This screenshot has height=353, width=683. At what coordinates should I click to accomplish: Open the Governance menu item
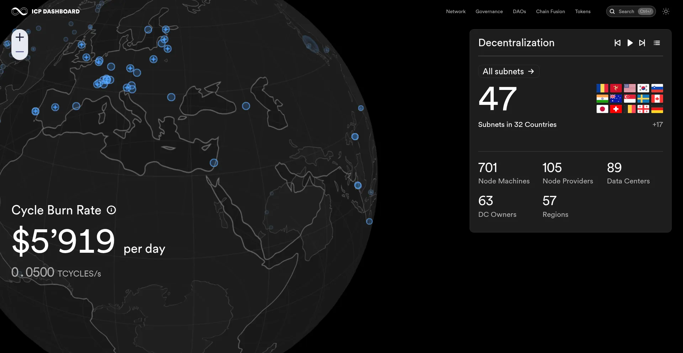click(489, 11)
